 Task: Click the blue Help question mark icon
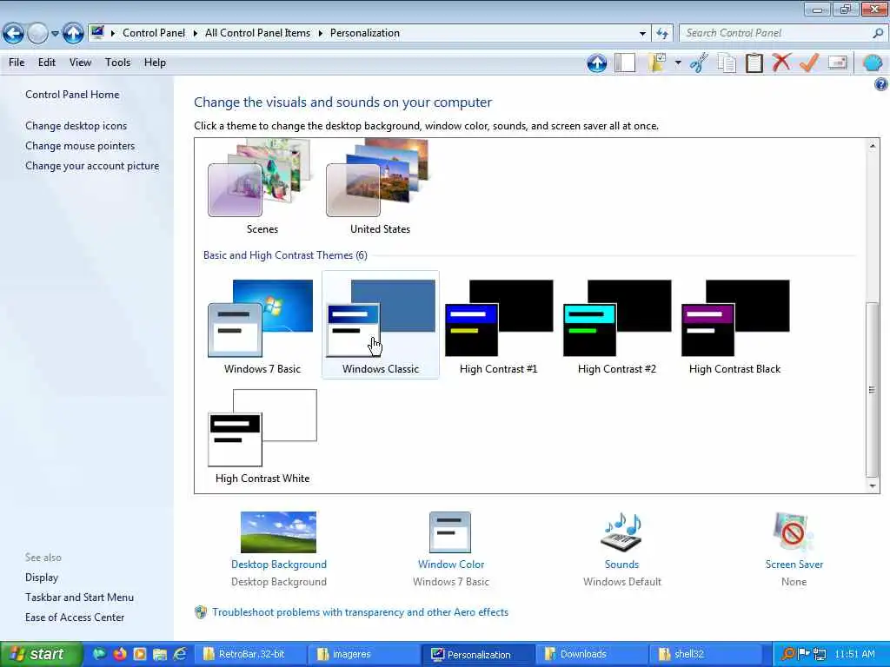coord(881,85)
